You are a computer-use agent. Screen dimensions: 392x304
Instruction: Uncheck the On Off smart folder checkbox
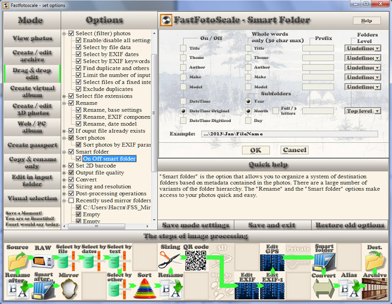pos(78,159)
